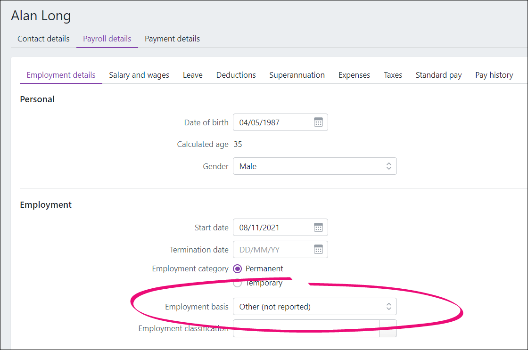The image size is (528, 350).
Task: Open the Start date calendar picker
Action: (318, 228)
